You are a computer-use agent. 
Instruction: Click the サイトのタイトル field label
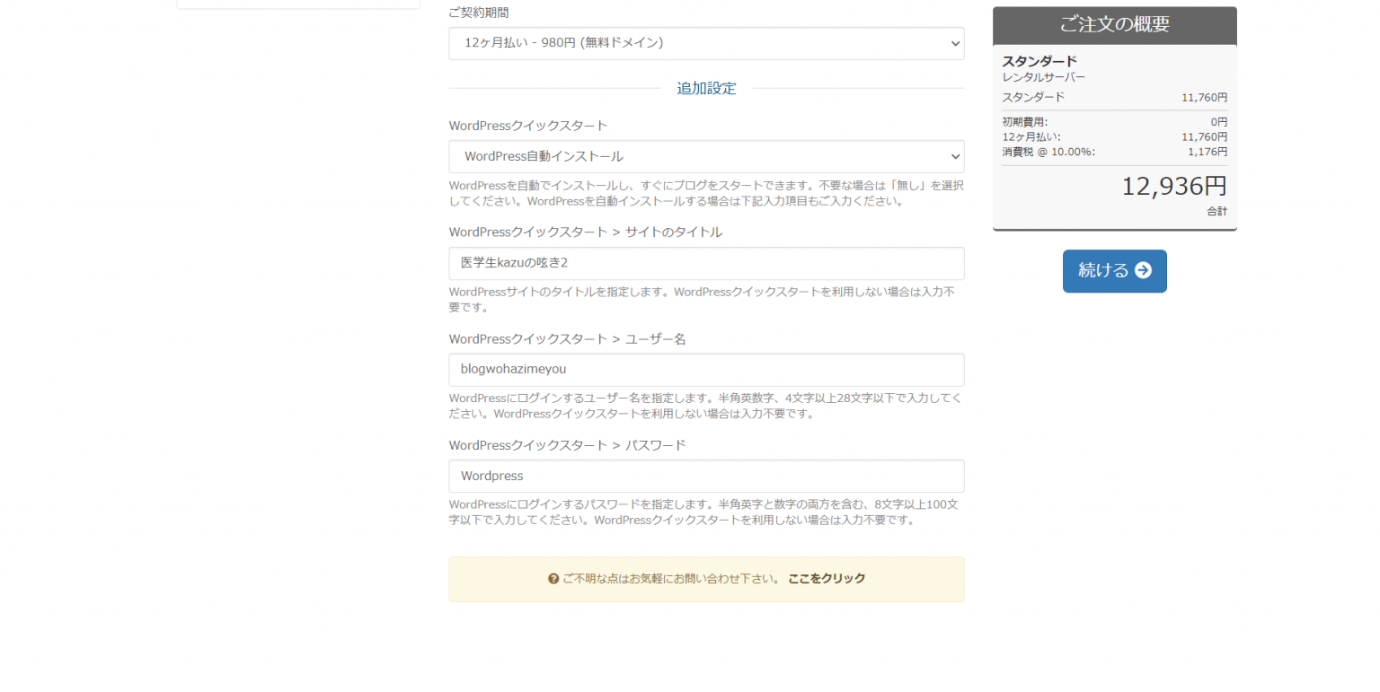tap(585, 232)
